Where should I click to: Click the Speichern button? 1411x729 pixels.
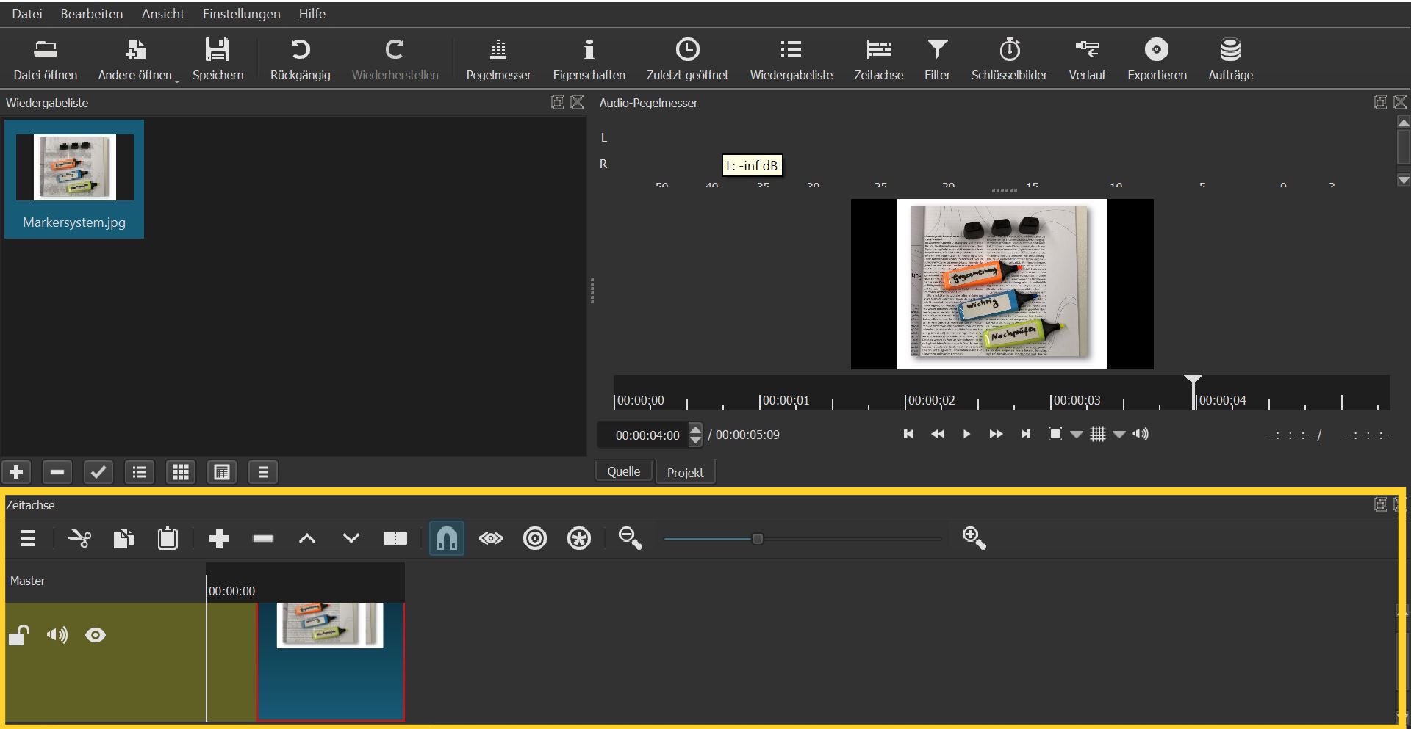click(218, 59)
